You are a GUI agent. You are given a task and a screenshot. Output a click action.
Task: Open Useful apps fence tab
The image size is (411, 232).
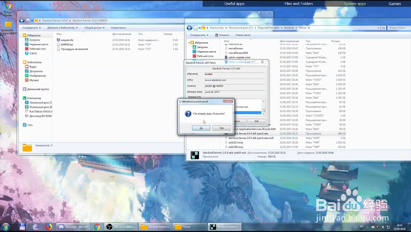tap(234, 4)
